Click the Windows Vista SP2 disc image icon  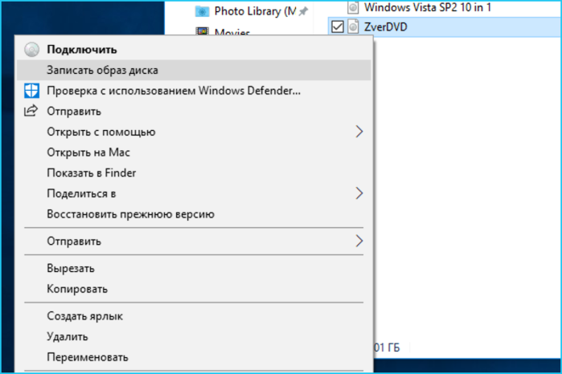coord(353,7)
